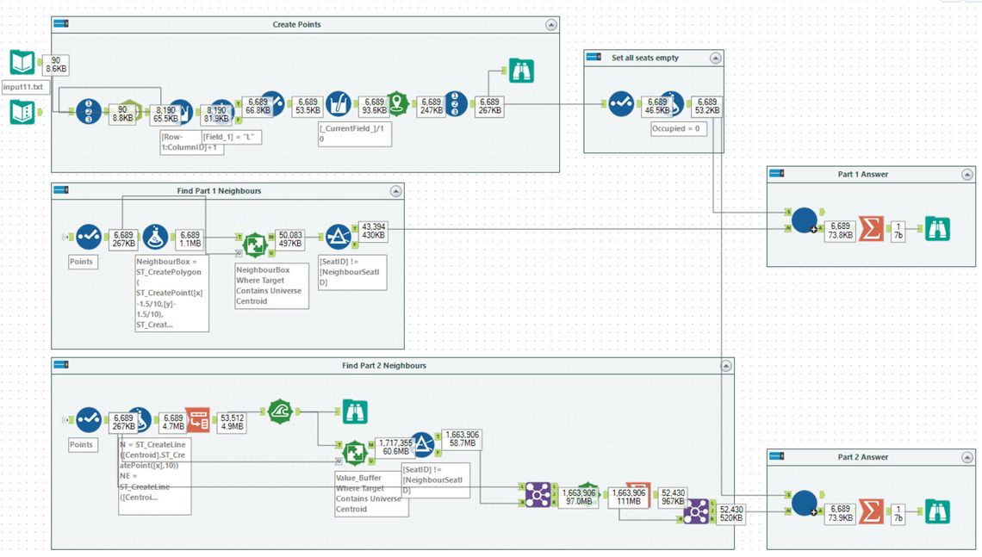Disable the Part 2 Answer container
982x557 pixels.
tap(778, 457)
